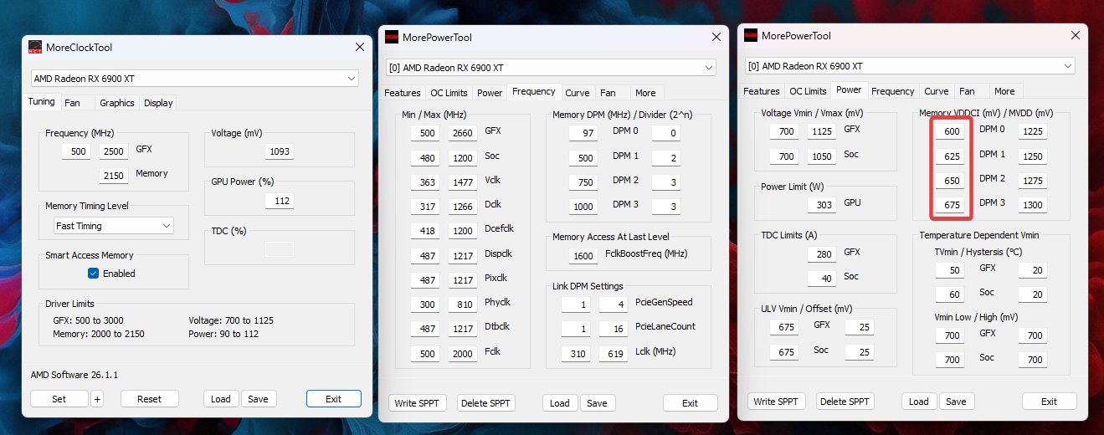This screenshot has height=435, width=1104.
Task: Click the Vclk max field showing 1477
Action: [463, 182]
